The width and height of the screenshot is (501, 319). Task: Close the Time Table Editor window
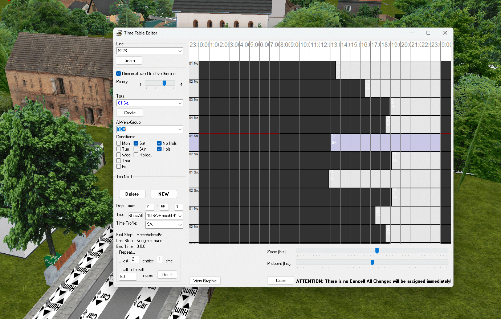coord(445,33)
